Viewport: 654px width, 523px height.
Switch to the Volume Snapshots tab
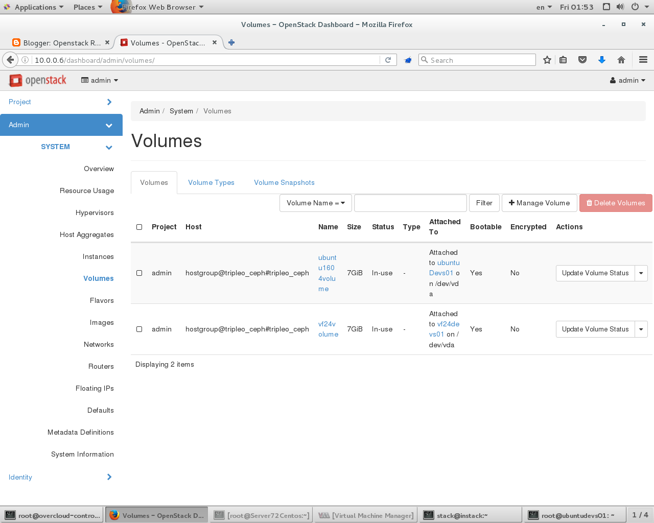[284, 182]
